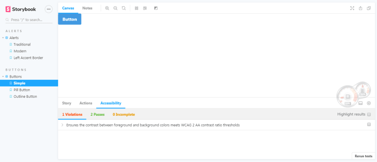Change addon panel orientation icon
This screenshot has width=377, height=162.
[360, 103]
